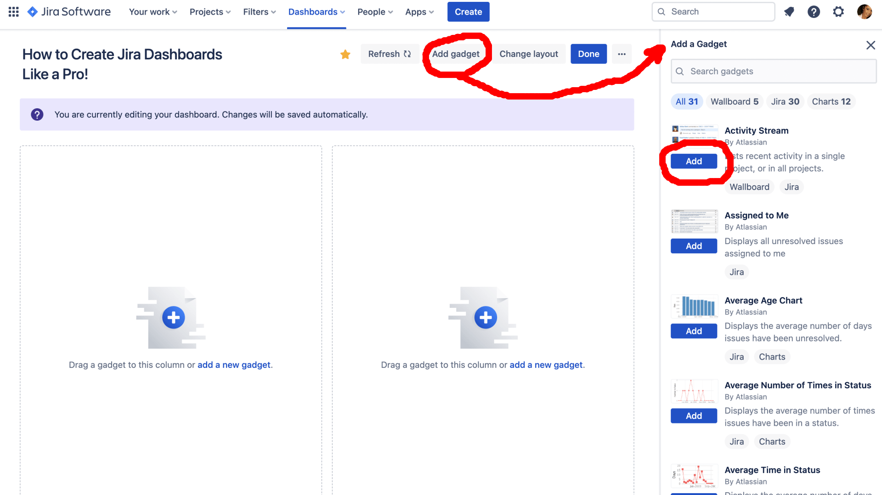Click Jira tag under Assigned to Me
Viewport: 882px width, 495px height.
[736, 273]
